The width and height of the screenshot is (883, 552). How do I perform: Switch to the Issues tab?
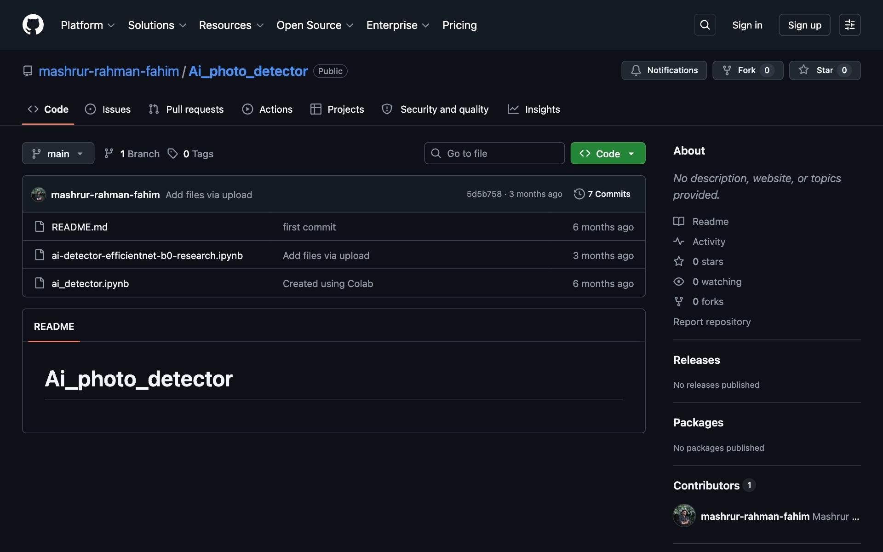(x=108, y=109)
